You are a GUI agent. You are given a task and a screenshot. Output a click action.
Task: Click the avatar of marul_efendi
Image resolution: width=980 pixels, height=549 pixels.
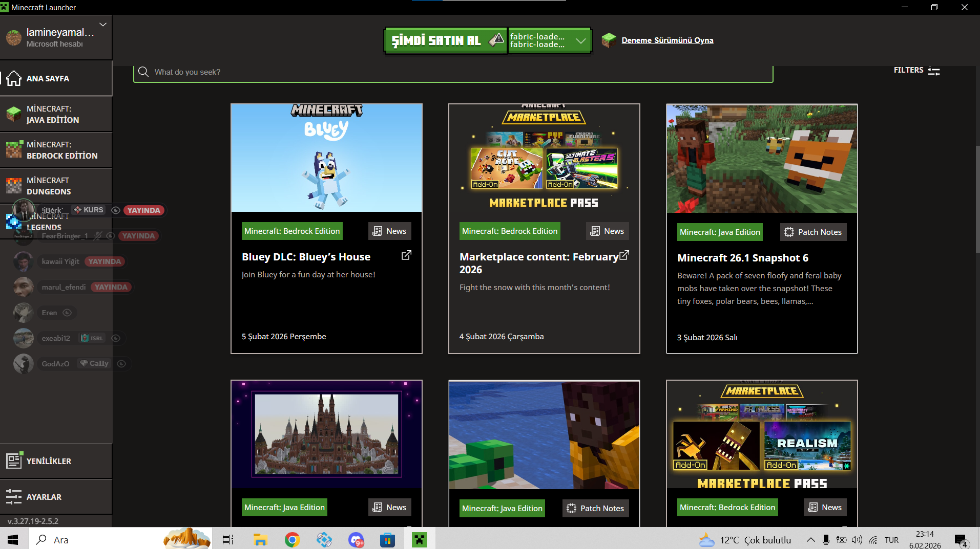(x=24, y=287)
